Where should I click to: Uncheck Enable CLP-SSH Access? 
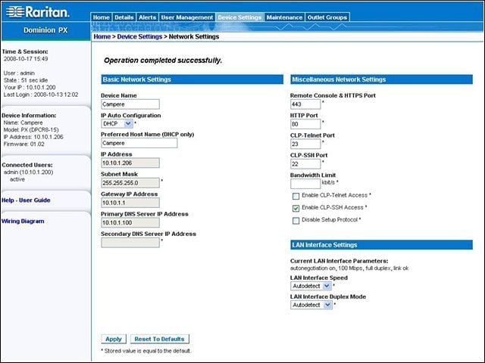coord(296,209)
